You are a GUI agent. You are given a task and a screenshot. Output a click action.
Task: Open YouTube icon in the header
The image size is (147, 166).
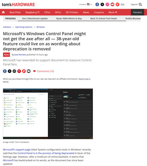pos(112,4)
